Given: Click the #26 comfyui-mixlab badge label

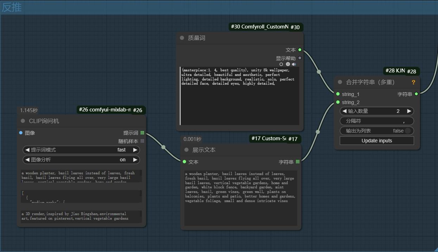Looking at the screenshot, I should pos(104,110).
